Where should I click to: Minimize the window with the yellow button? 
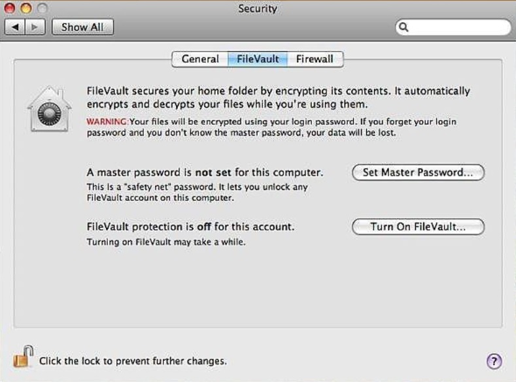pos(26,8)
